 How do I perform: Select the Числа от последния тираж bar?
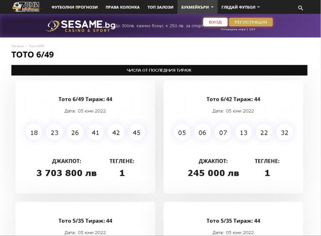(159, 70)
